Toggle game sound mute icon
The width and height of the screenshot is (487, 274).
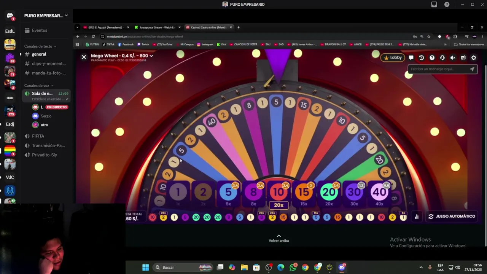tap(453, 58)
